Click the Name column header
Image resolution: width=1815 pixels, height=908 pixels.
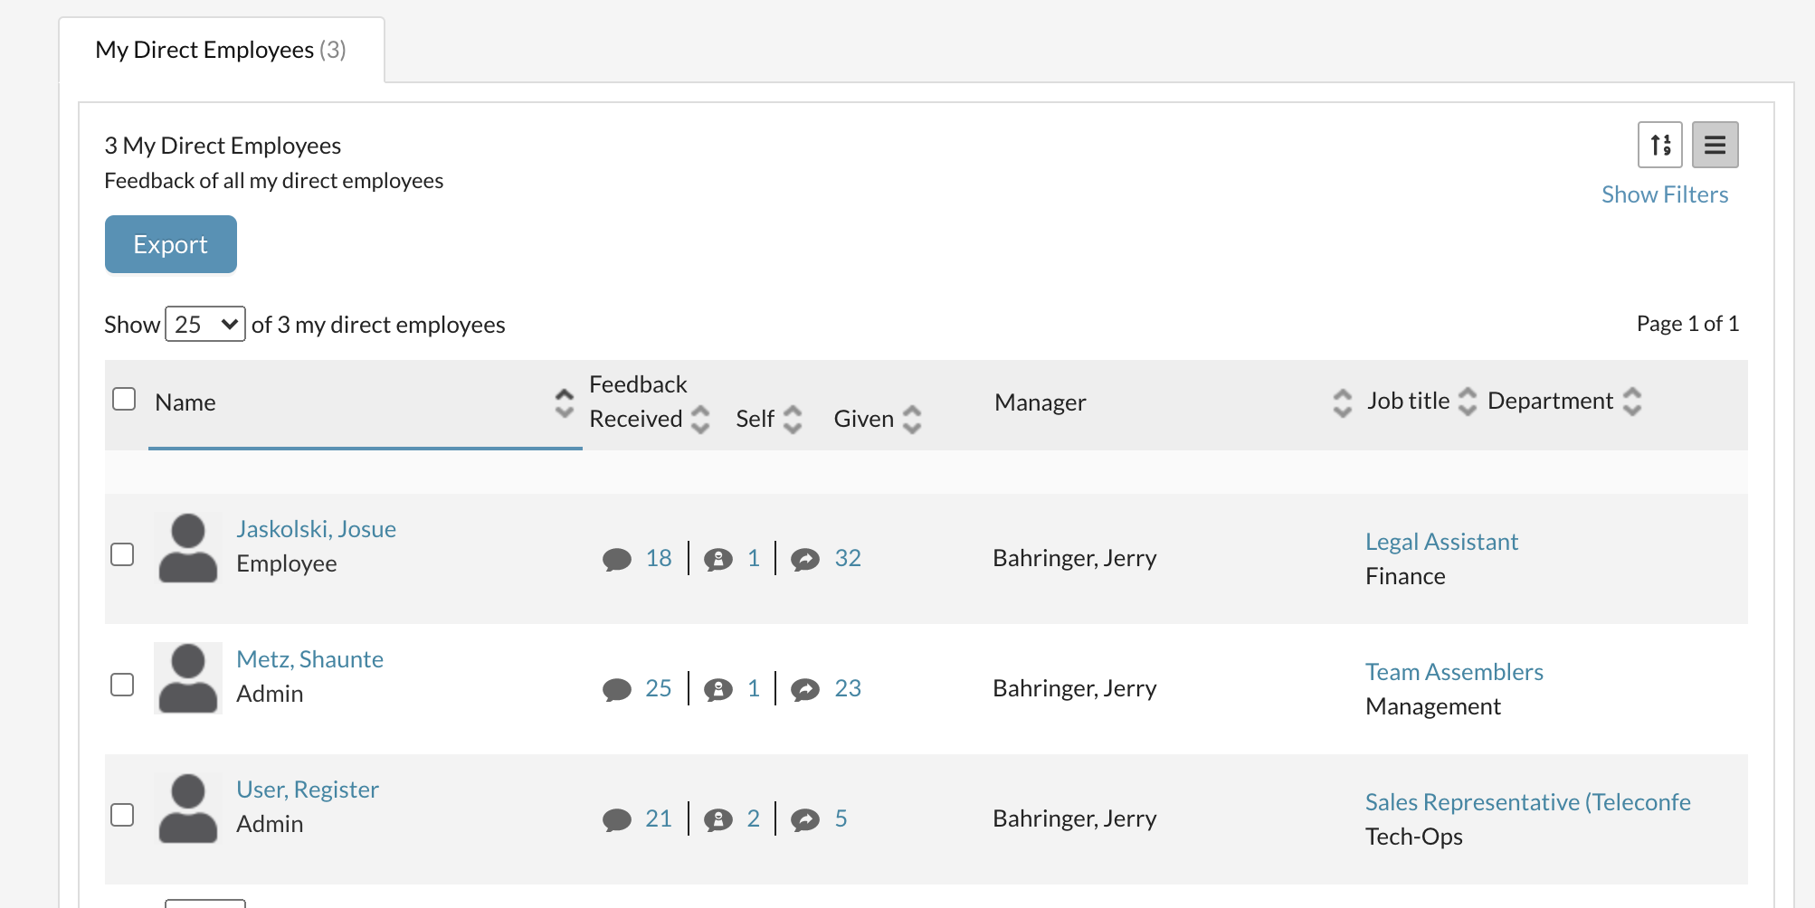(185, 402)
